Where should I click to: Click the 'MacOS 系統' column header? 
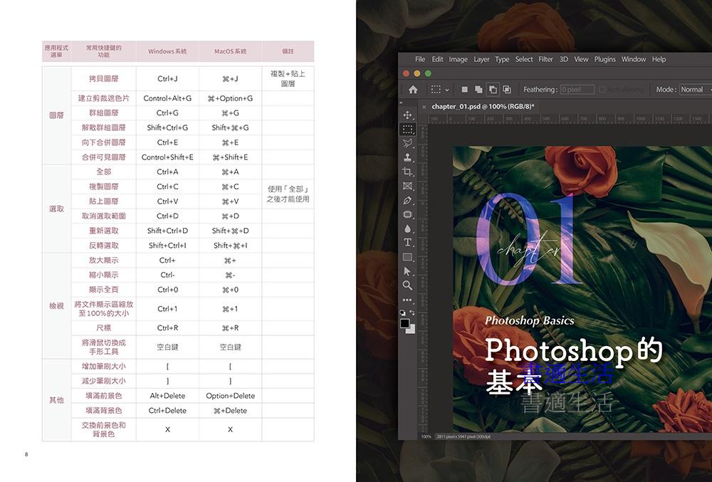click(230, 51)
